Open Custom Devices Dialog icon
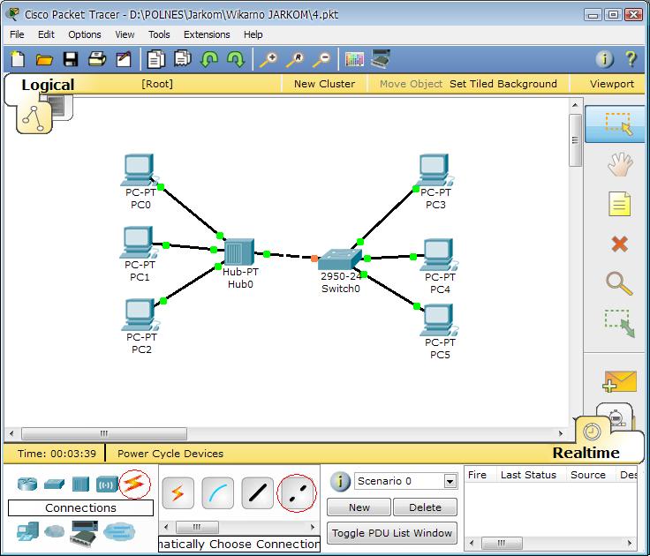This screenshot has width=650, height=556. 381,59
